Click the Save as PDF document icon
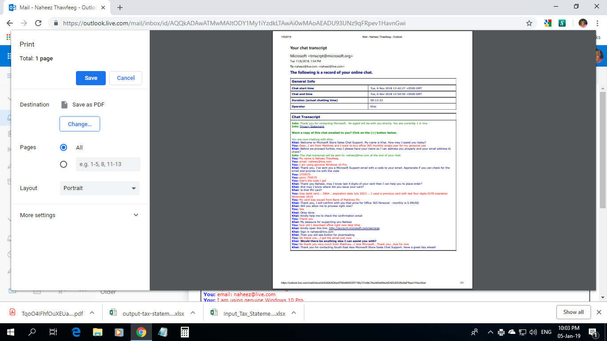The image size is (607, 341). click(64, 105)
